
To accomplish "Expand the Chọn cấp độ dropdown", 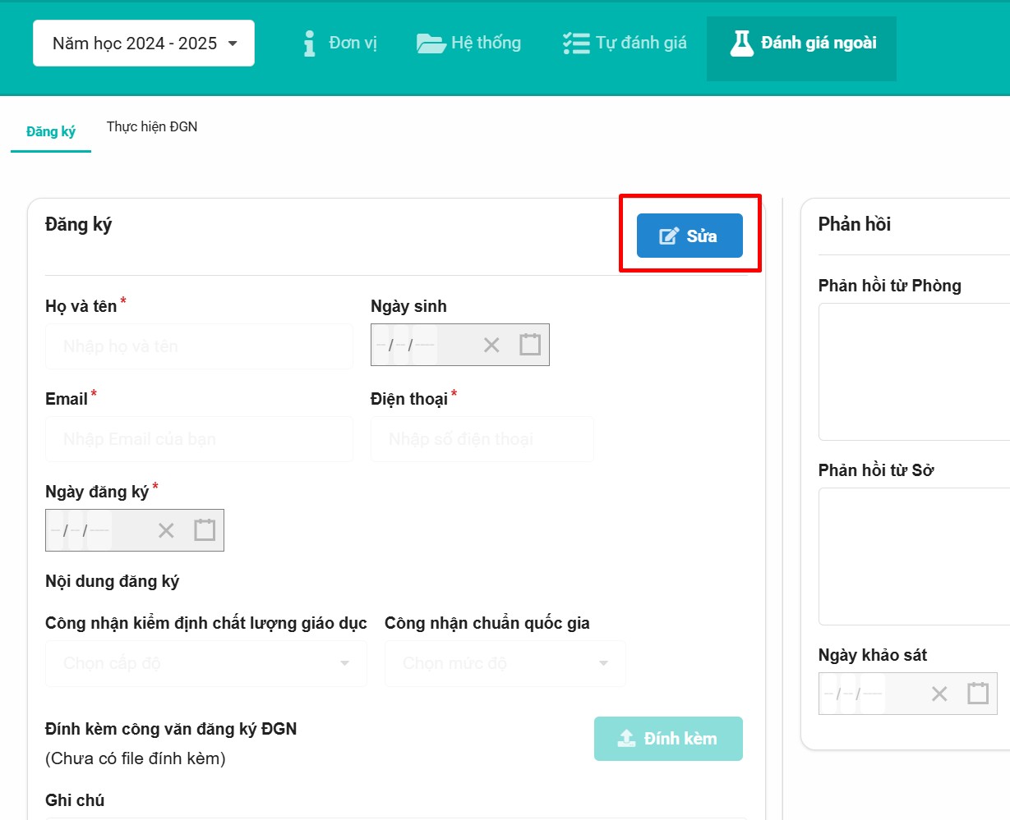I will [205, 663].
